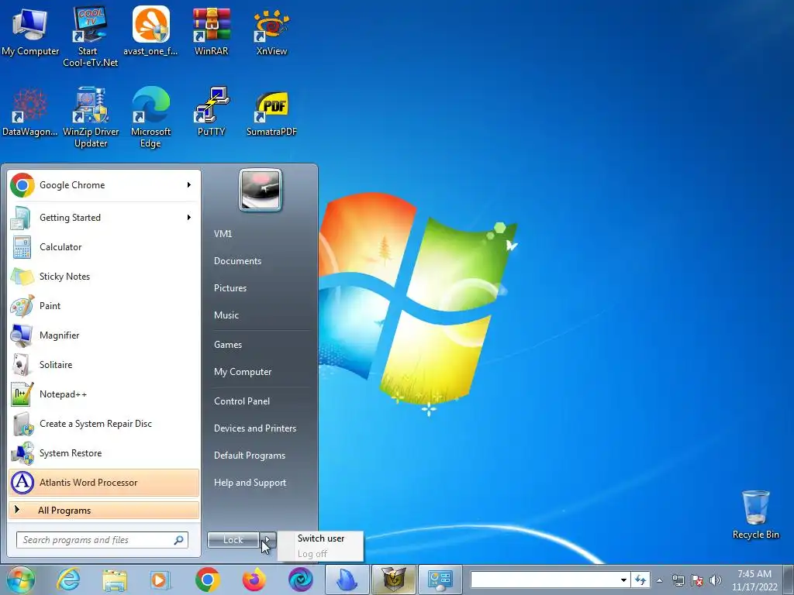The image size is (794, 595).
Task: Launch Solitaire from Start menu
Action: 104,364
